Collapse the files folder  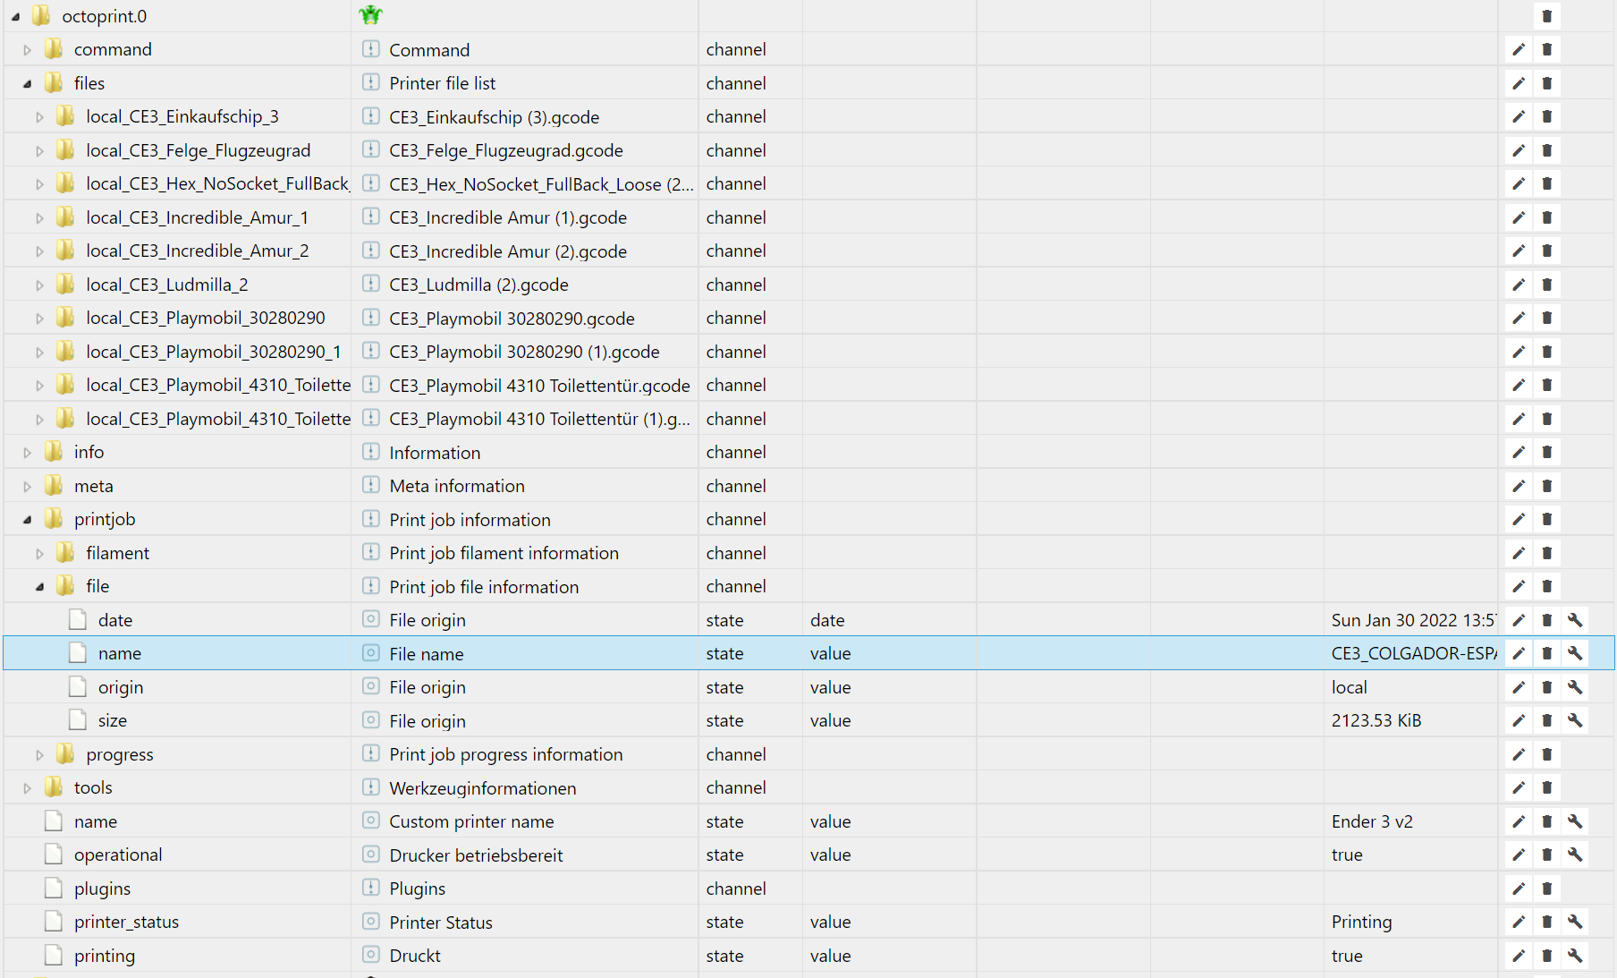pyautogui.click(x=28, y=83)
